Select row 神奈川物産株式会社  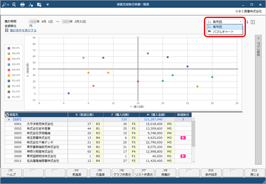pyautogui.click(x=98, y=151)
